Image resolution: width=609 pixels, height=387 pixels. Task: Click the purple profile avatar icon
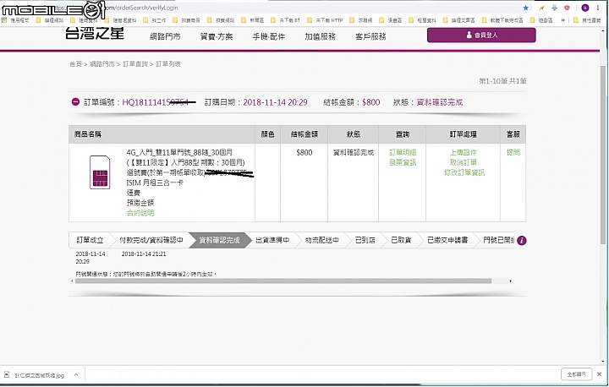click(585, 8)
